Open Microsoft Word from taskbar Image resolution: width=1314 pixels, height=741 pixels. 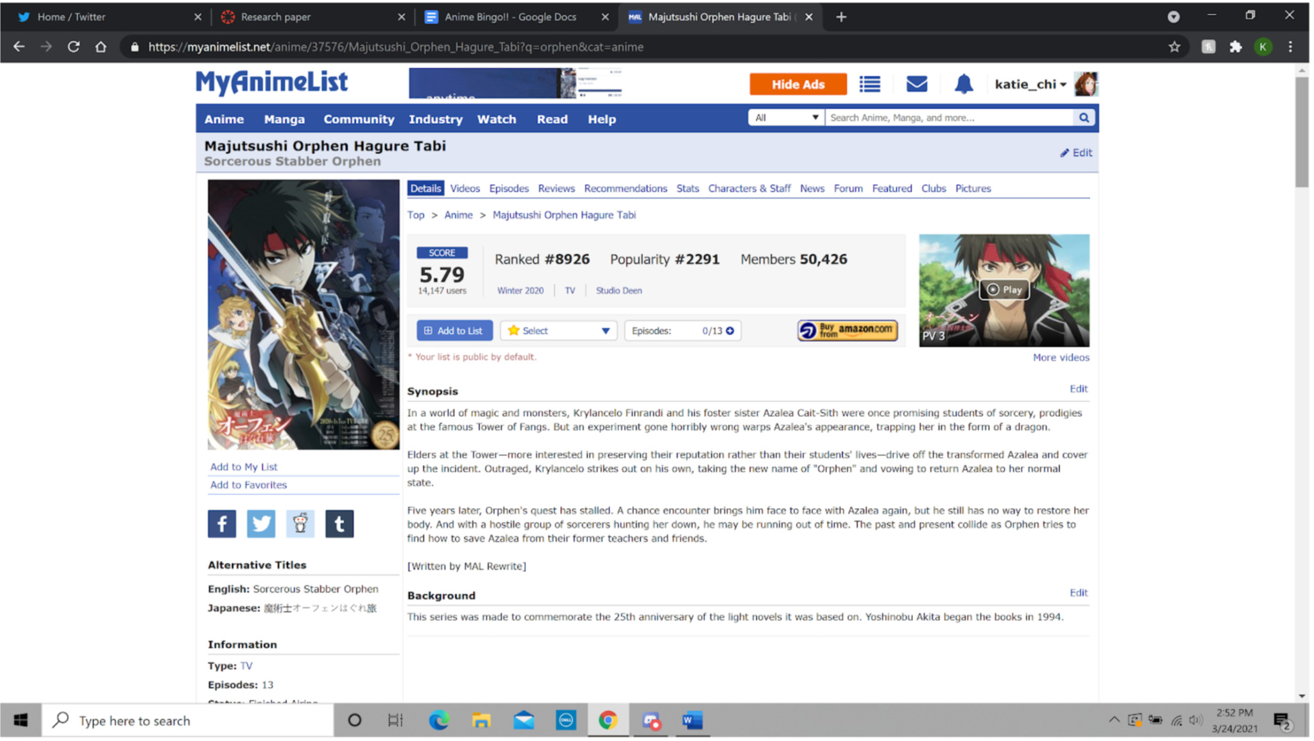click(x=692, y=720)
